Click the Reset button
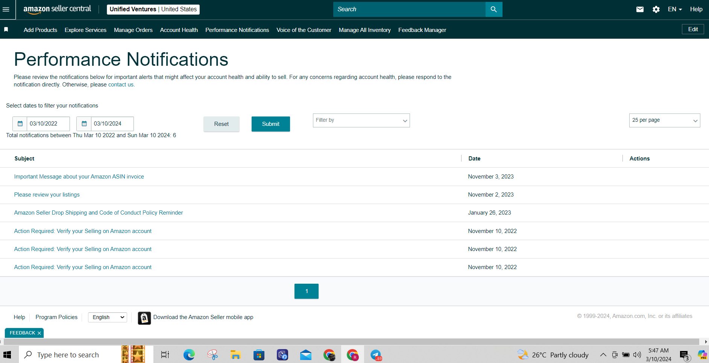Screen dimensions: 709x363 [x=222, y=124]
